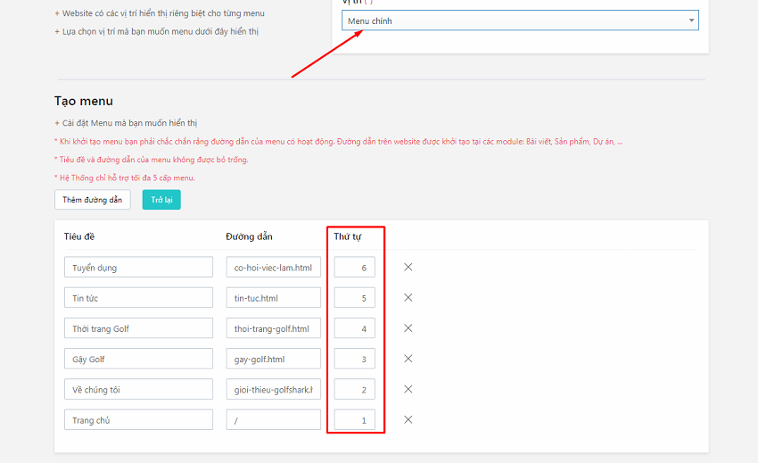
Task: Edit the gay-golf.html path field
Action: (x=273, y=359)
